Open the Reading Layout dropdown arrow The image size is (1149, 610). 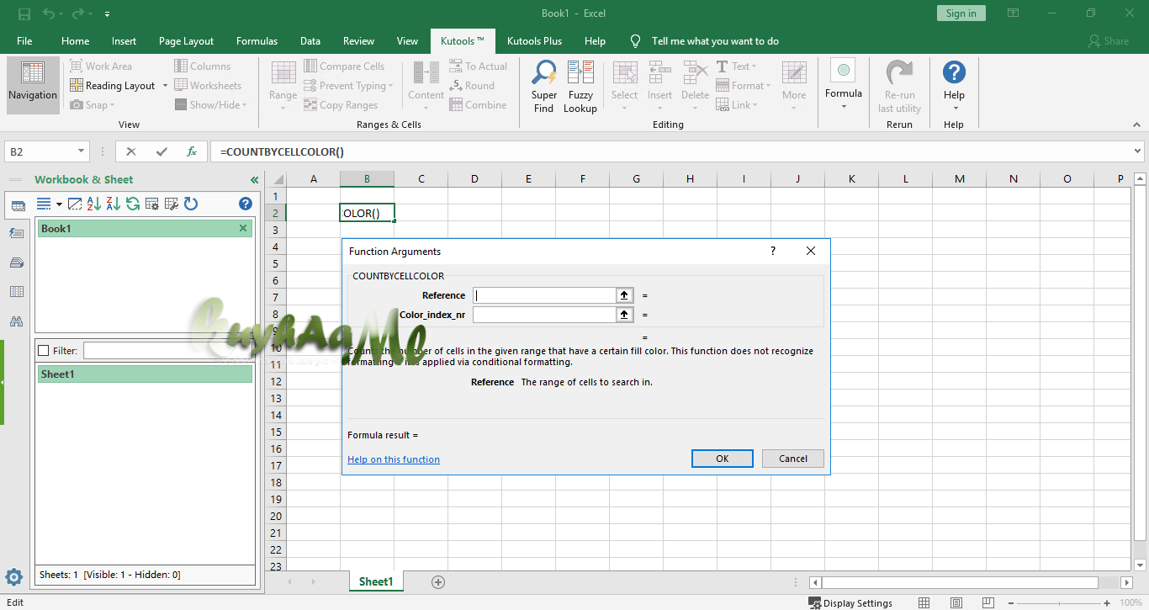click(165, 86)
